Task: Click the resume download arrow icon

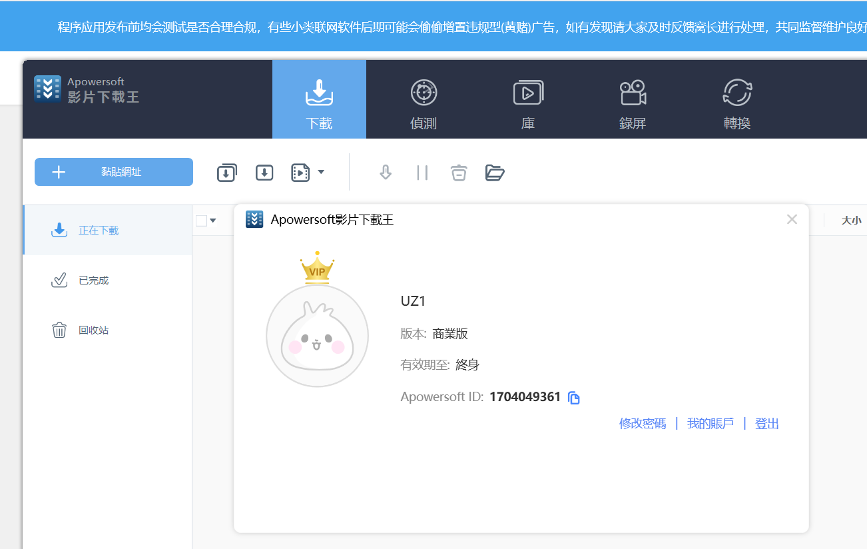Action: (x=385, y=173)
